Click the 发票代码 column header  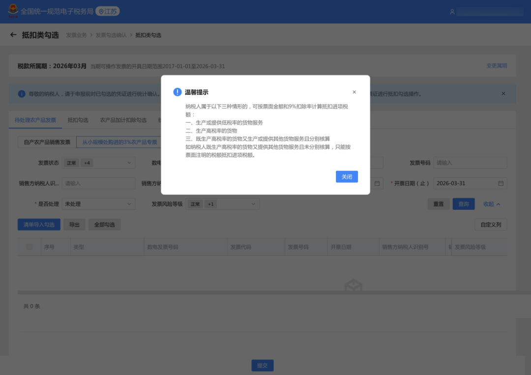(256, 247)
